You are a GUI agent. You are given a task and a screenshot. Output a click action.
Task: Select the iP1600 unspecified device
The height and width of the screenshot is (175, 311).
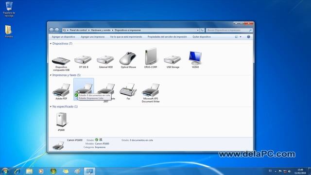click(x=61, y=122)
